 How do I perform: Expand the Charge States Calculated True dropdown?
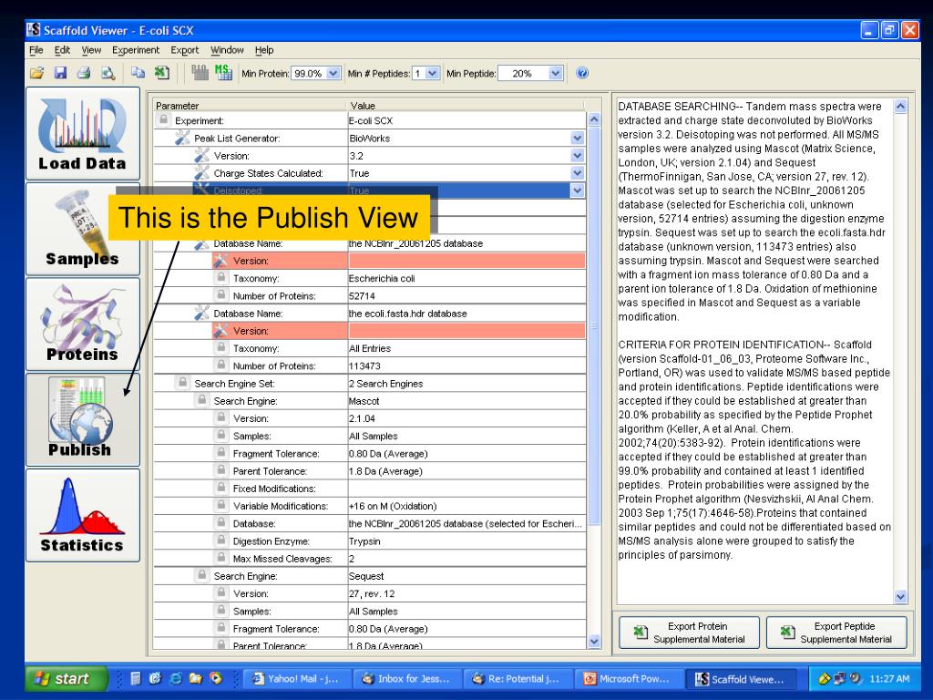click(x=577, y=173)
